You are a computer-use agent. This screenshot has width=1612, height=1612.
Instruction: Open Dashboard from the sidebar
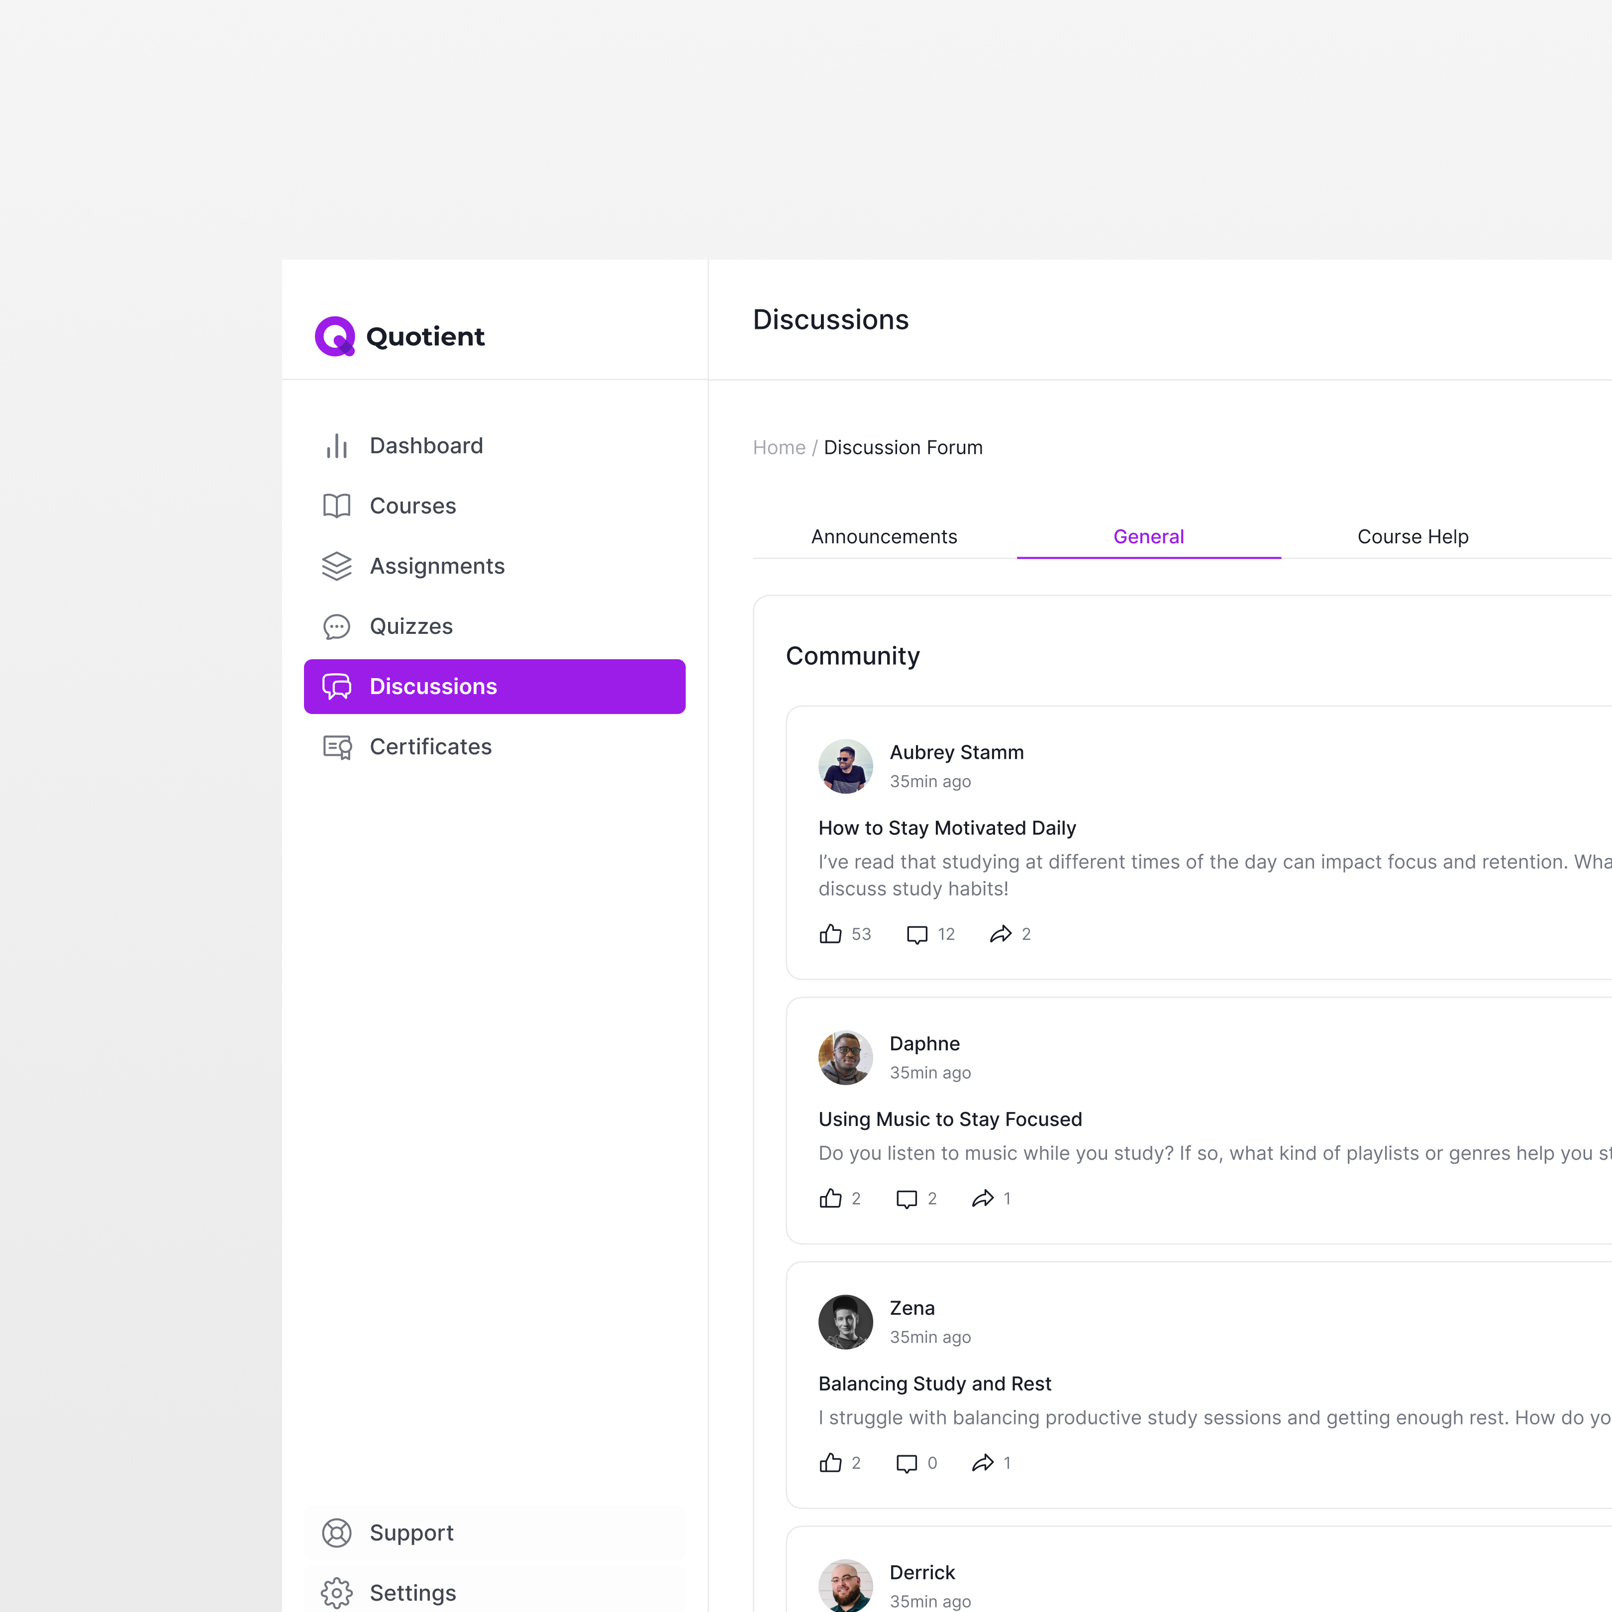click(425, 446)
